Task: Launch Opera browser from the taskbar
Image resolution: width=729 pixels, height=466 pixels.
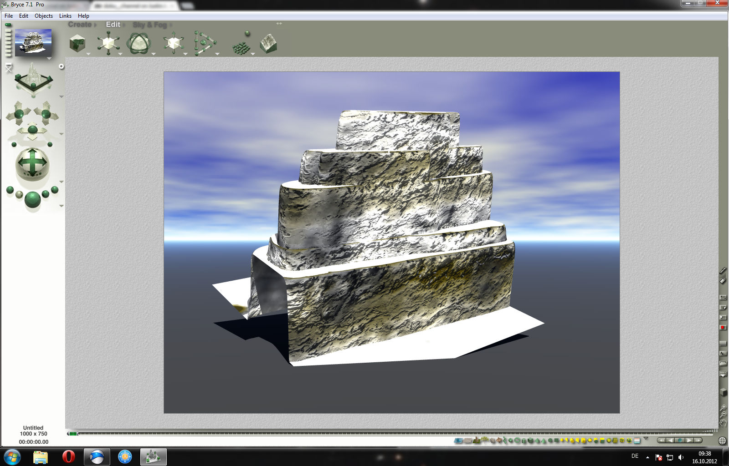Action: coord(69,456)
